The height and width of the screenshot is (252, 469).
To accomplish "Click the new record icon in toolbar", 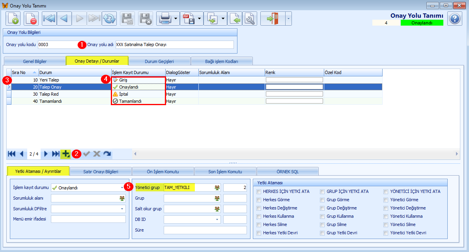I will (x=13, y=19).
